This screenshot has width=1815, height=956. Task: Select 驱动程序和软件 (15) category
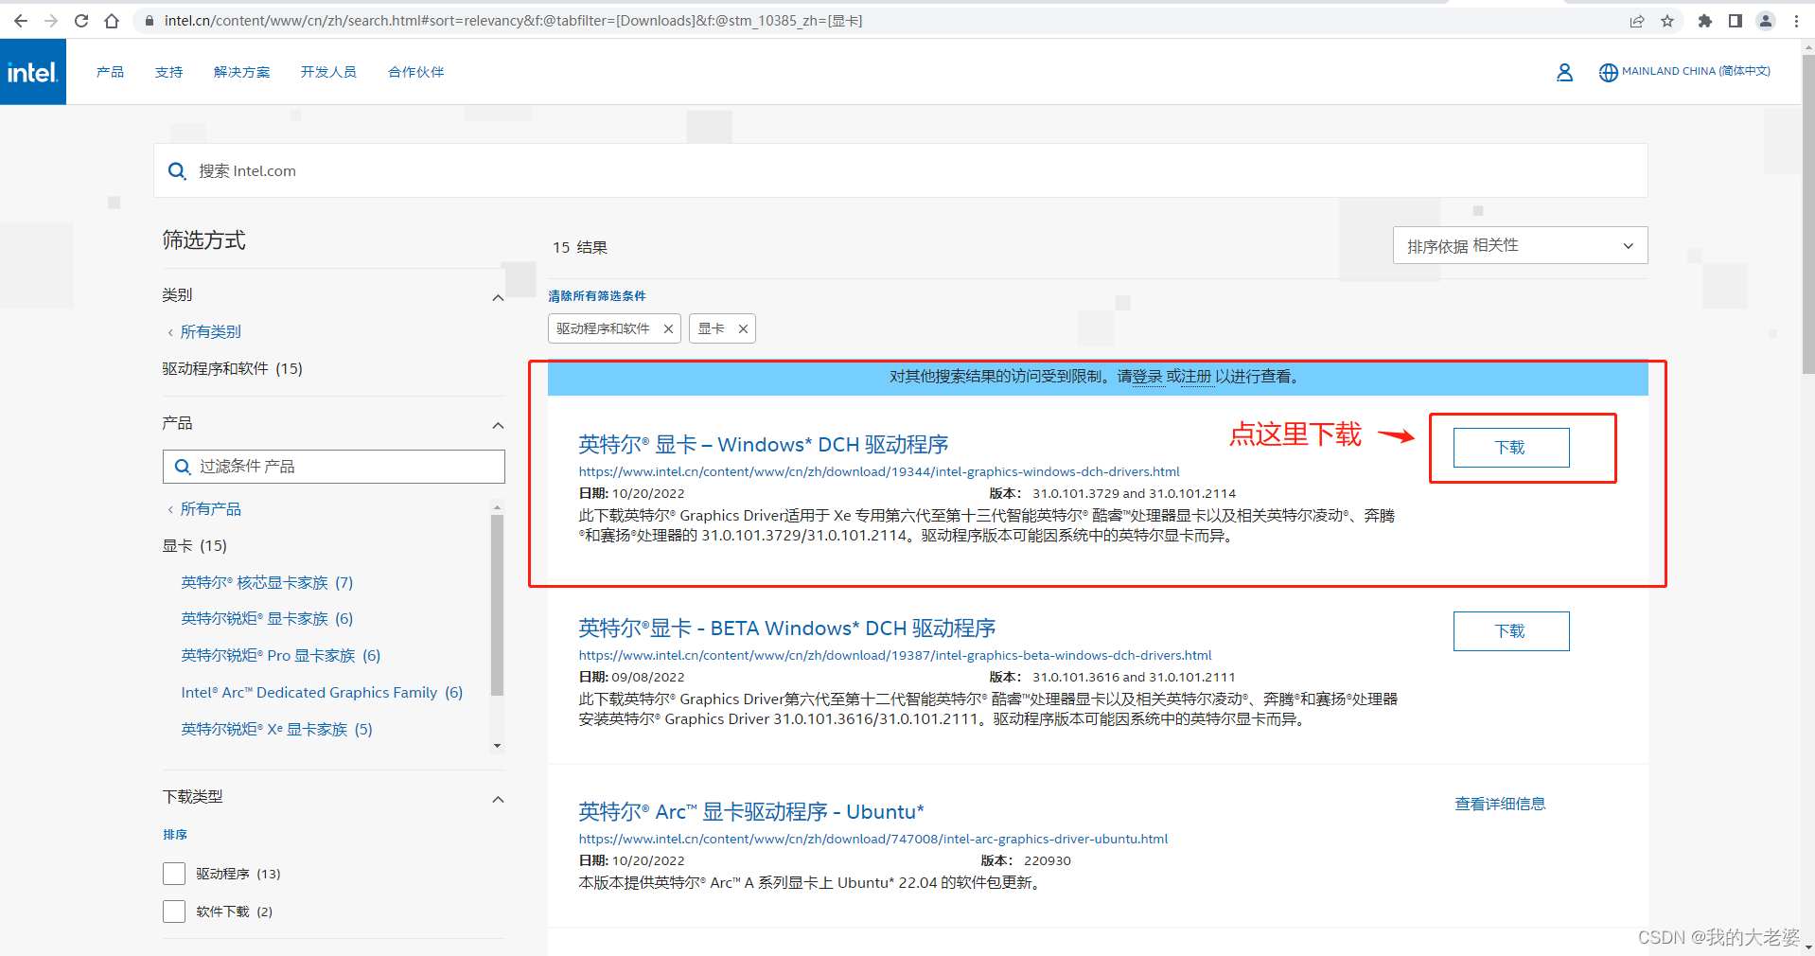[x=232, y=369]
